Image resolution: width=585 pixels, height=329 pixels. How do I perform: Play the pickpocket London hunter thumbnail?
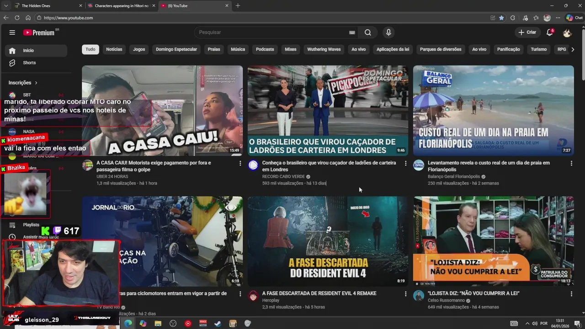(328, 111)
